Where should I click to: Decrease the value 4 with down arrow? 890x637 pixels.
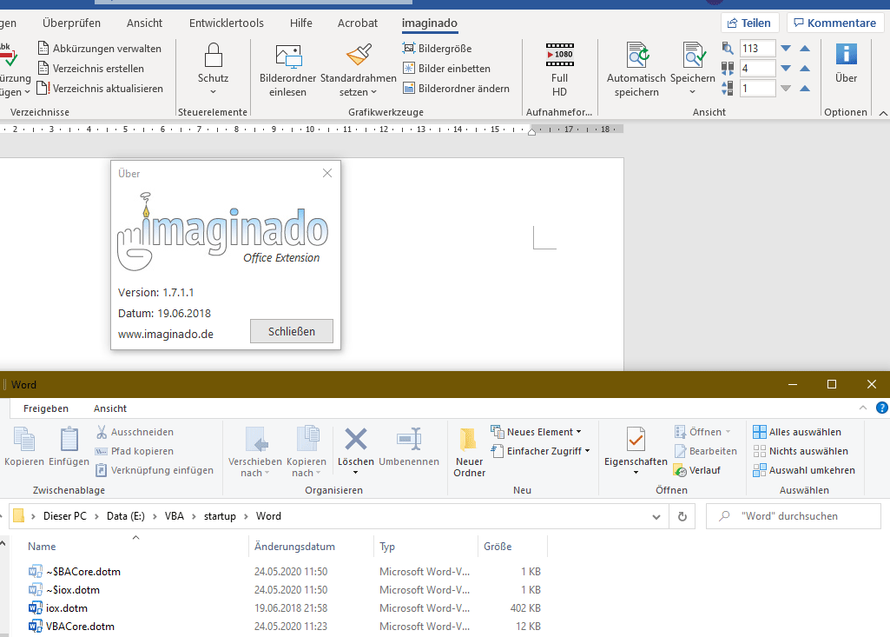click(786, 68)
